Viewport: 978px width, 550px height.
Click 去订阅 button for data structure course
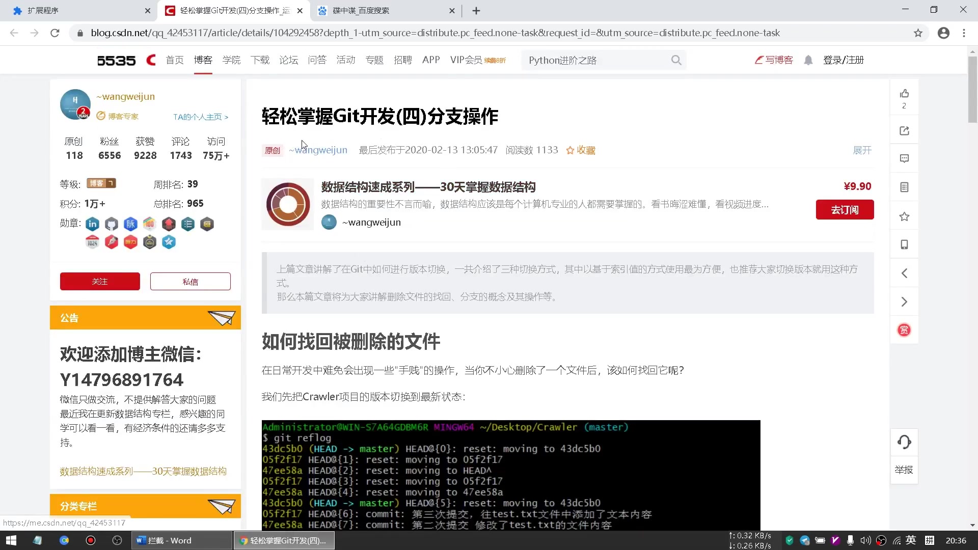845,209
